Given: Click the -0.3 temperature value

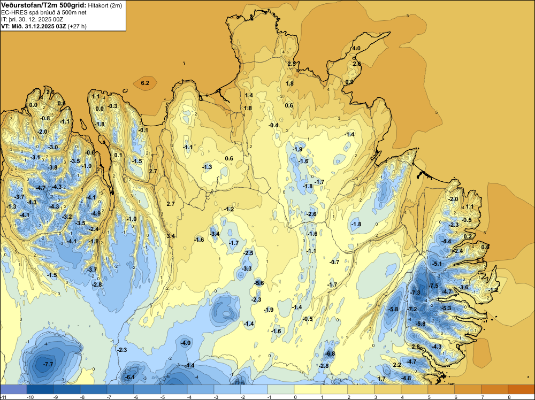Looking at the screenshot, I should pyautogui.click(x=112, y=106).
